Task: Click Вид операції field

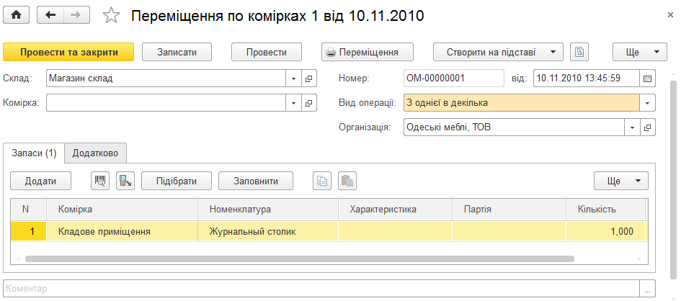Action: click(522, 103)
